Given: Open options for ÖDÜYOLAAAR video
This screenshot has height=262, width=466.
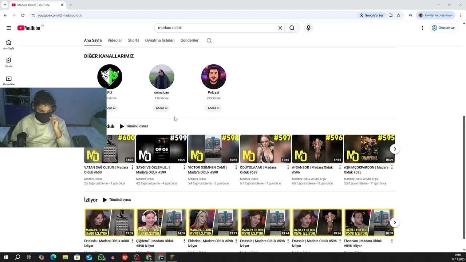Looking at the screenshot, I should tap(288, 167).
